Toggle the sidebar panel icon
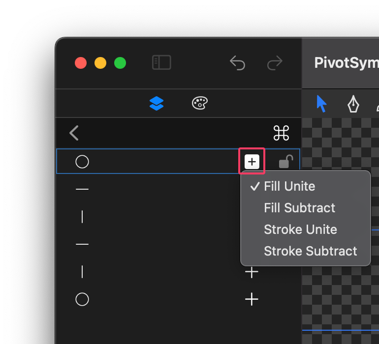Screen dimensions: 379x344 tap(161, 62)
